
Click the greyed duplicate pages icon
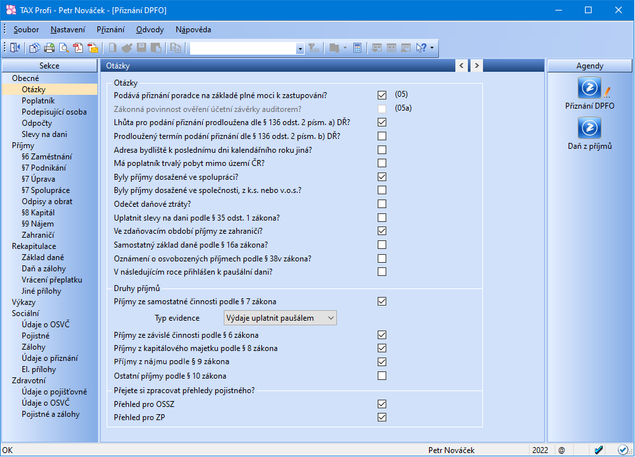pos(175,48)
